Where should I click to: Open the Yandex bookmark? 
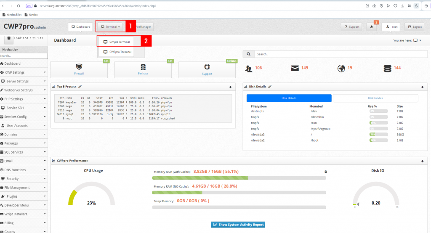pyautogui.click(x=31, y=15)
